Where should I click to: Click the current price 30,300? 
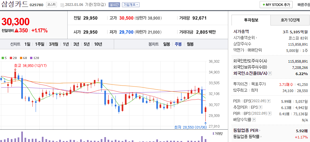(16, 22)
